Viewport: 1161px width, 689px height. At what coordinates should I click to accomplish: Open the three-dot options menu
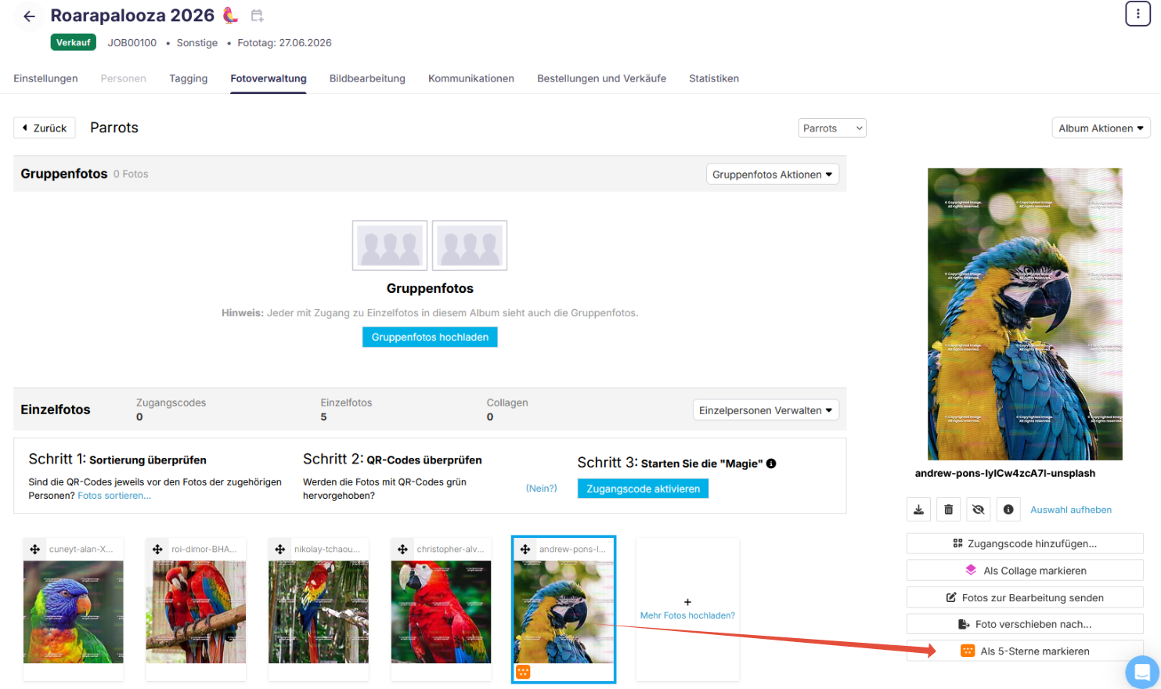coord(1138,14)
